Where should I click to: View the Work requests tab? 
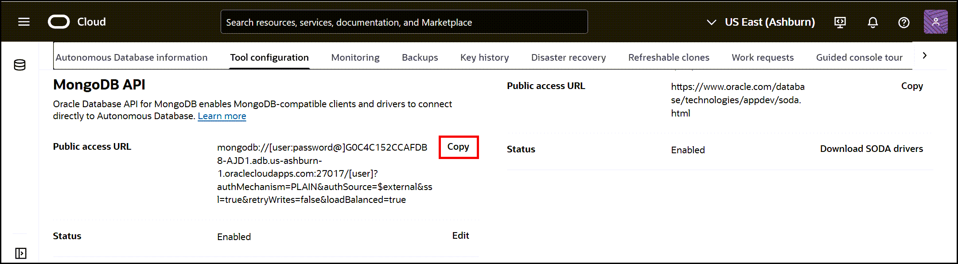(x=763, y=58)
